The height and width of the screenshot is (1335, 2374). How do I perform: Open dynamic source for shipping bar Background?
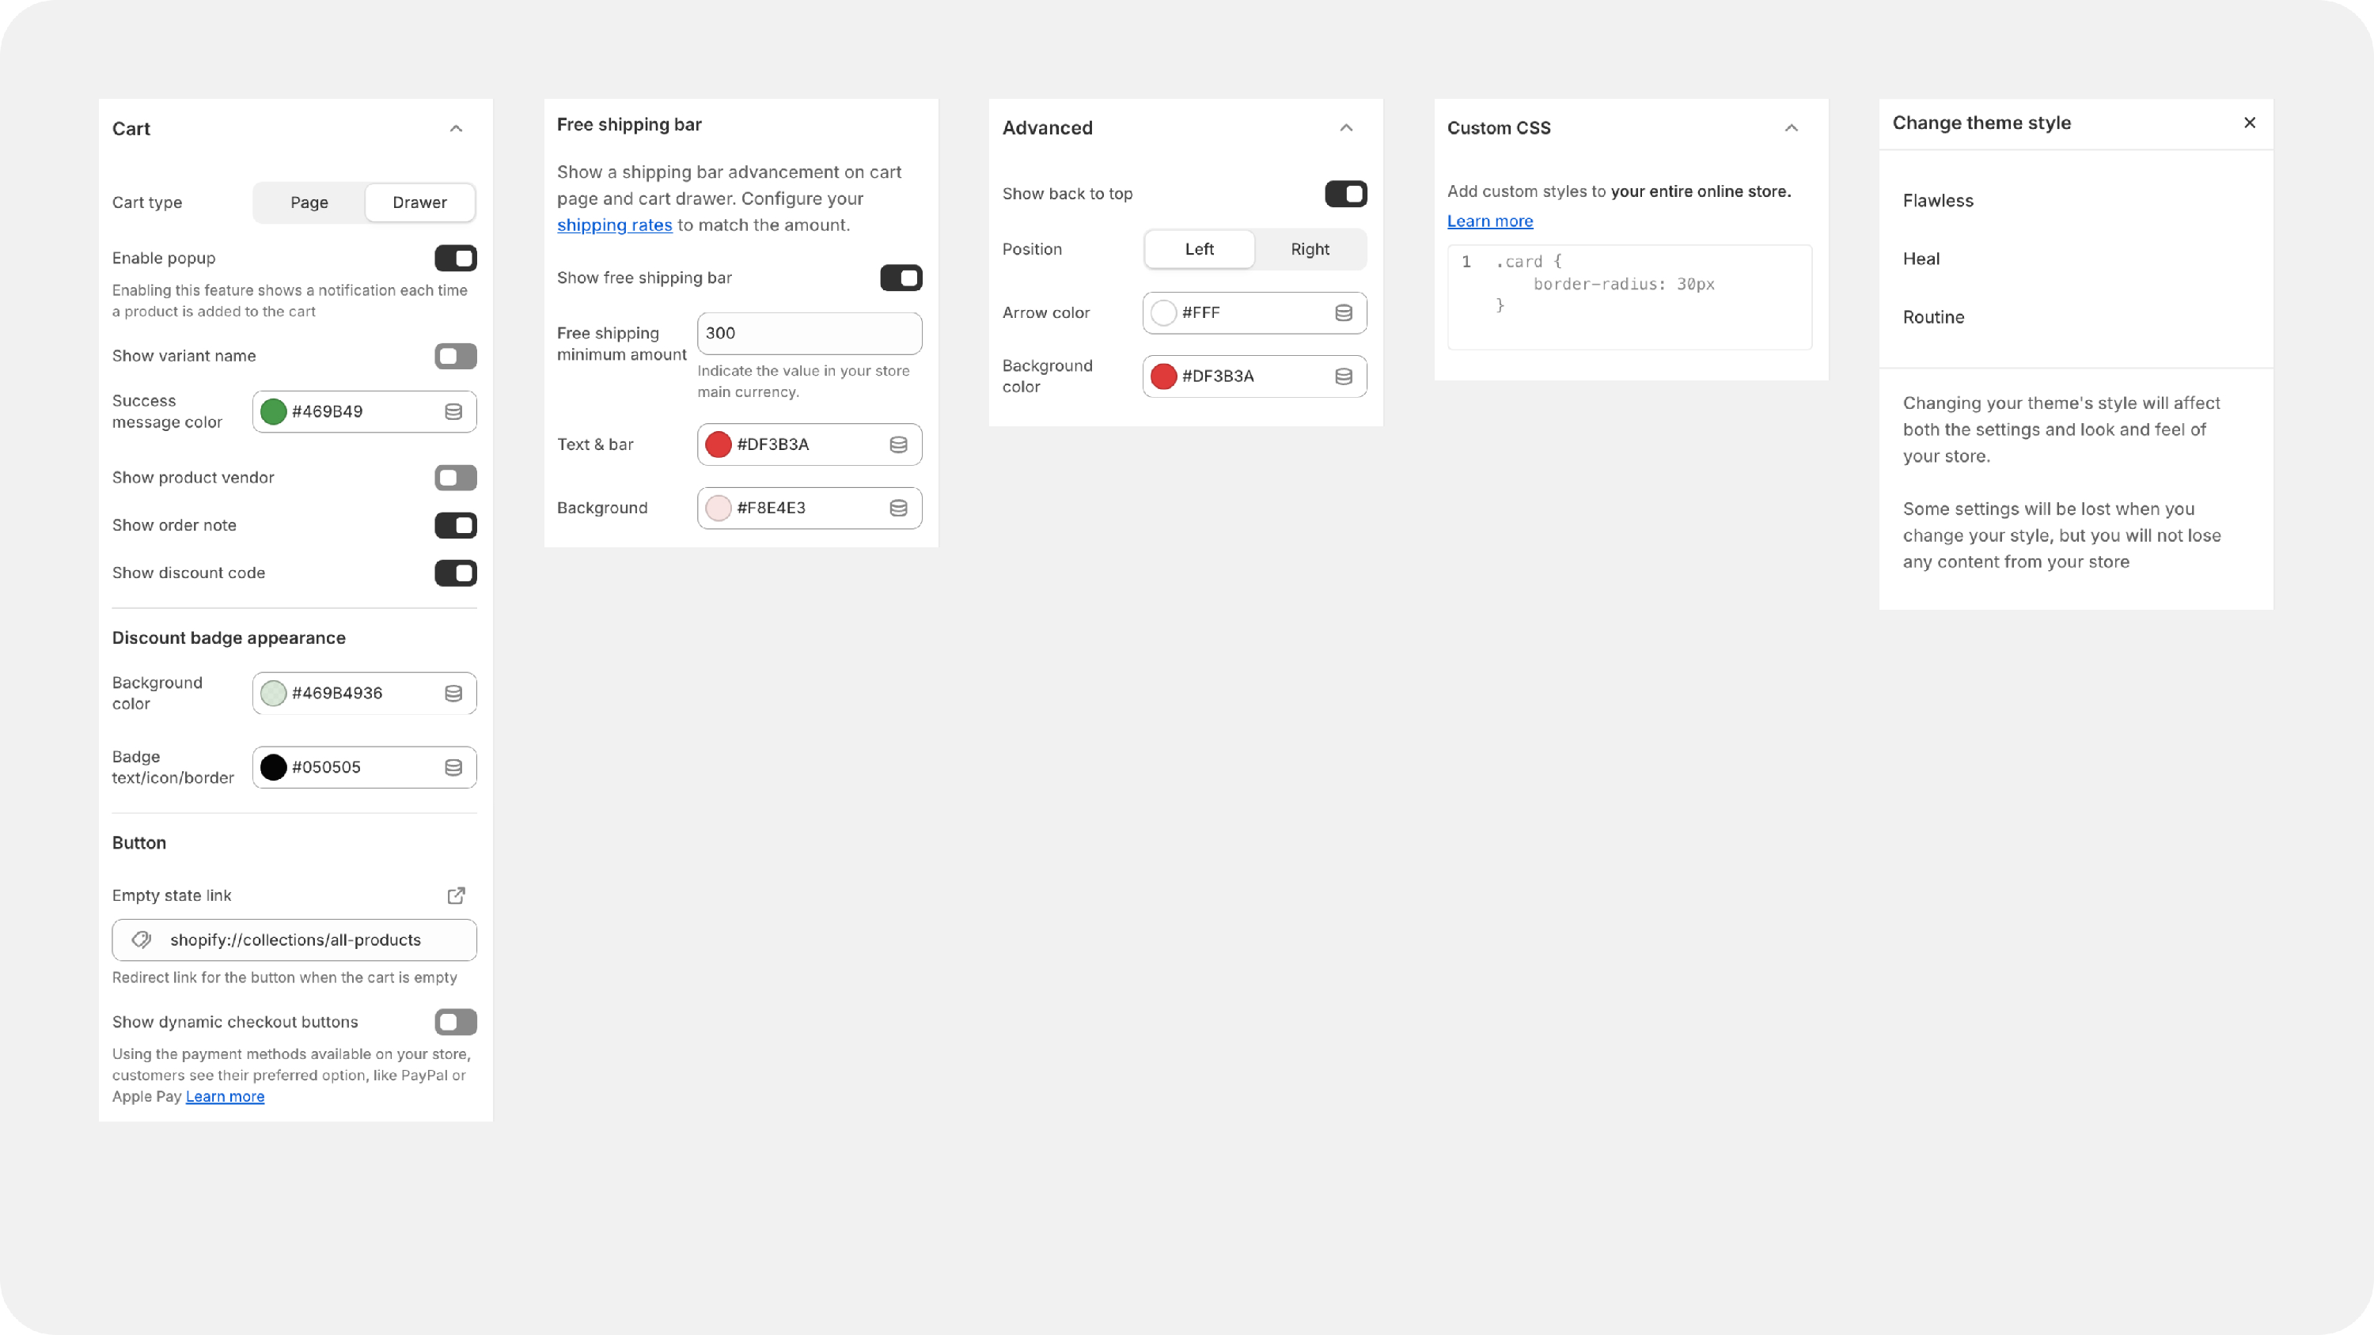coord(898,509)
